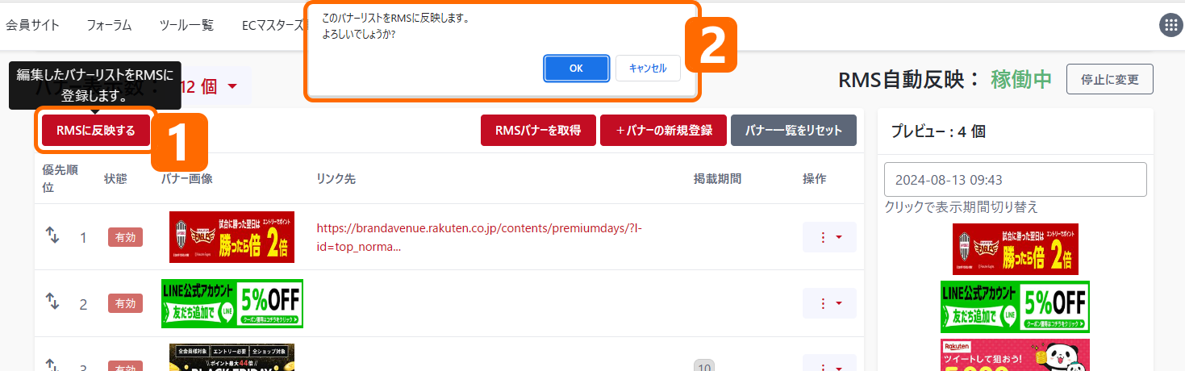The height and width of the screenshot is (371, 1185).
Task: Click the 停止に変更 button
Action: point(1110,79)
